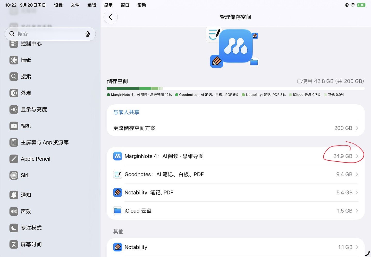
Task: Click the iCloud Drive folder icon in list
Action: 118,211
